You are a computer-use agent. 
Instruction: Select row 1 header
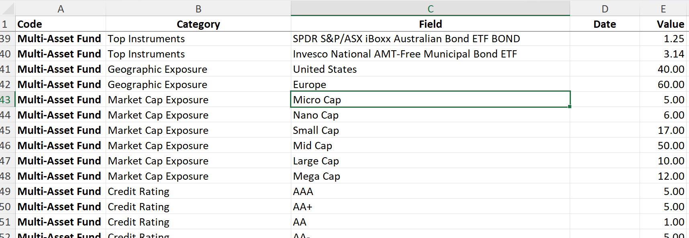[x=7, y=24]
